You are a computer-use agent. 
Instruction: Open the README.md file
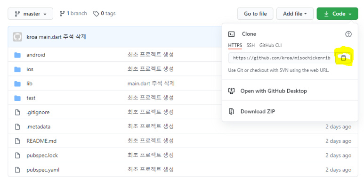pos(41,141)
